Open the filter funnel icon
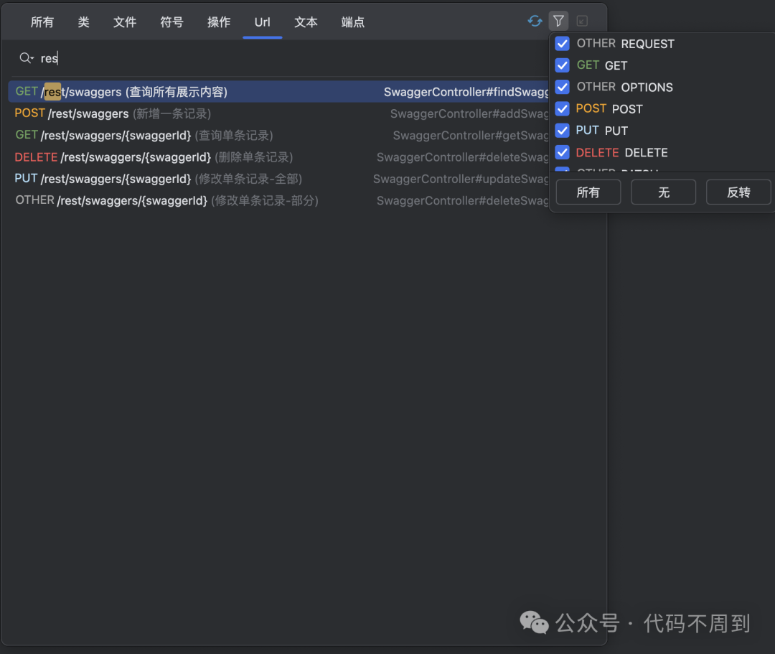 tap(558, 21)
